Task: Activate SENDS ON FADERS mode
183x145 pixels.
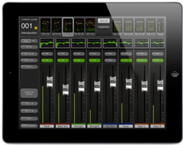Action: tap(29, 93)
